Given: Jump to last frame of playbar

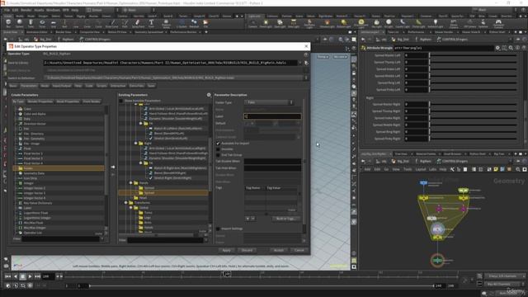Looking at the screenshot, I should [x=37, y=276].
